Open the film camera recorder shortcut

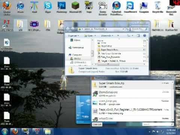(x=103, y=8)
